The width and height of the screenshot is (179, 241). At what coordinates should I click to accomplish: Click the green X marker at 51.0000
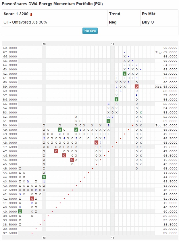click(x=108, y=121)
